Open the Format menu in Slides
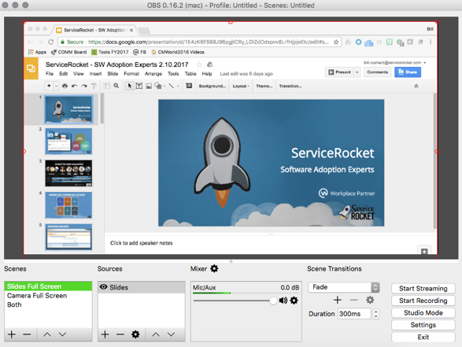This screenshot has height=347, width=462. pyautogui.click(x=131, y=74)
